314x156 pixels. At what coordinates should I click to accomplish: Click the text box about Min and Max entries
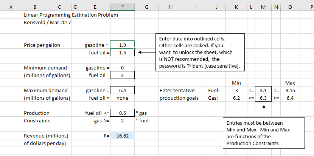coord(263,133)
